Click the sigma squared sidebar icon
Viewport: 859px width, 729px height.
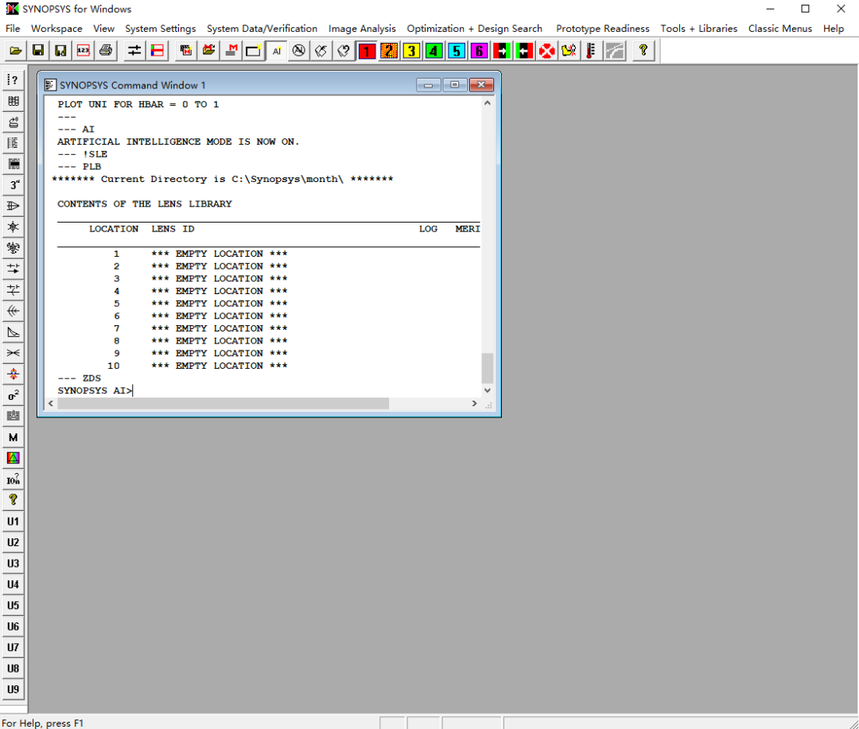14,395
